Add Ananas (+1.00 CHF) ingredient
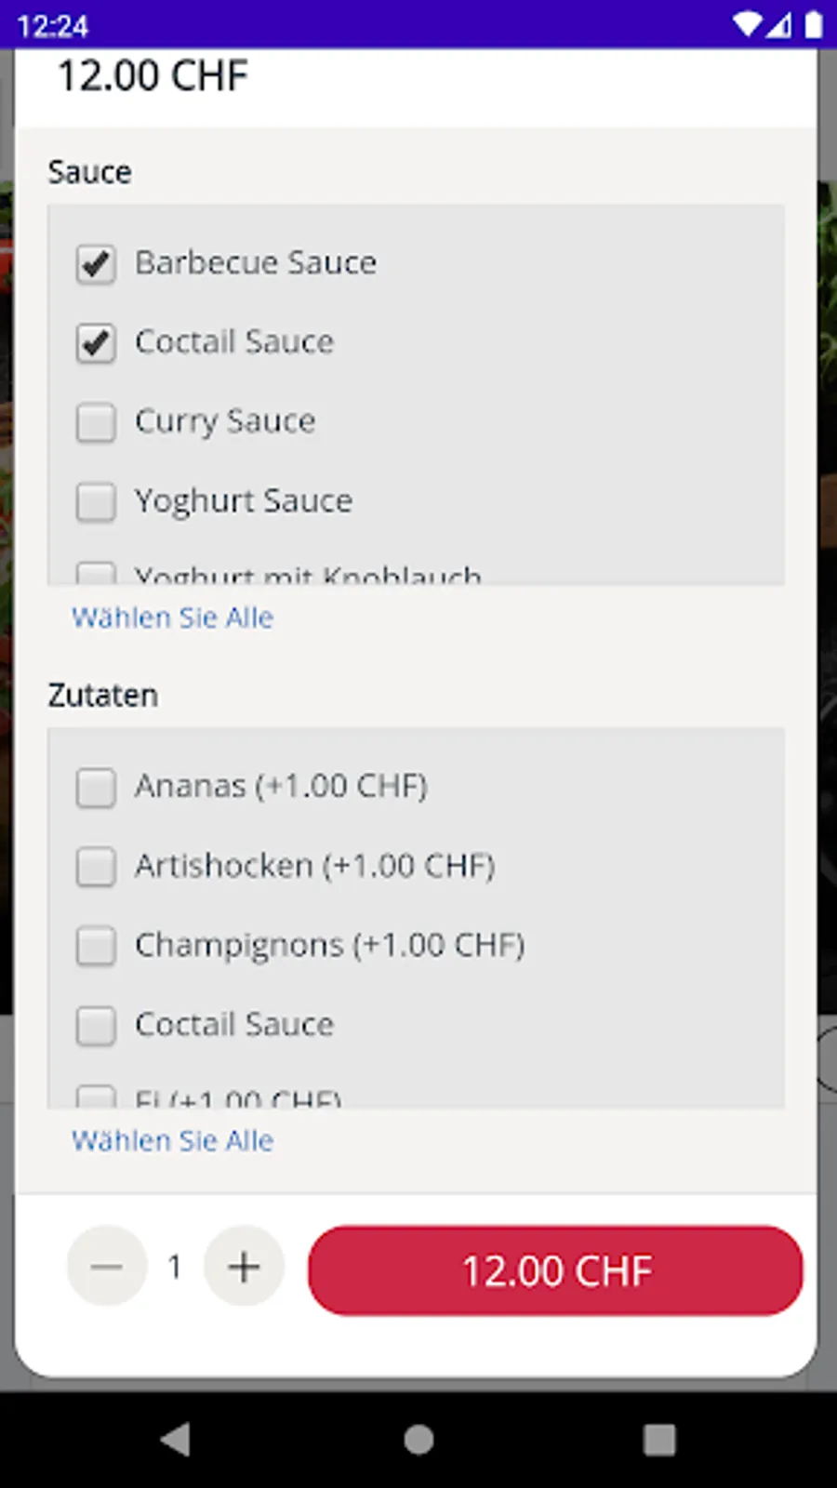The image size is (837, 1488). click(x=96, y=788)
